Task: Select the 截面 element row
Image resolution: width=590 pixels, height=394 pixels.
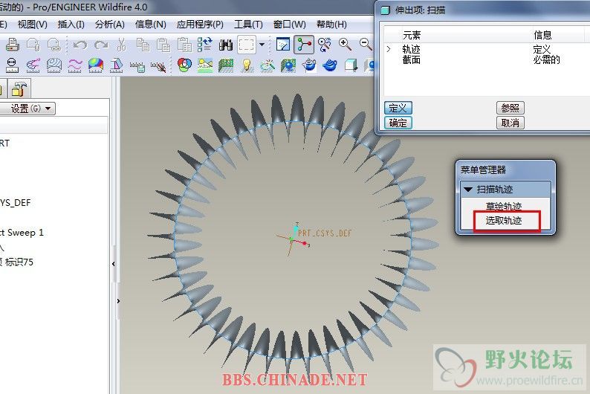Action: [x=412, y=60]
